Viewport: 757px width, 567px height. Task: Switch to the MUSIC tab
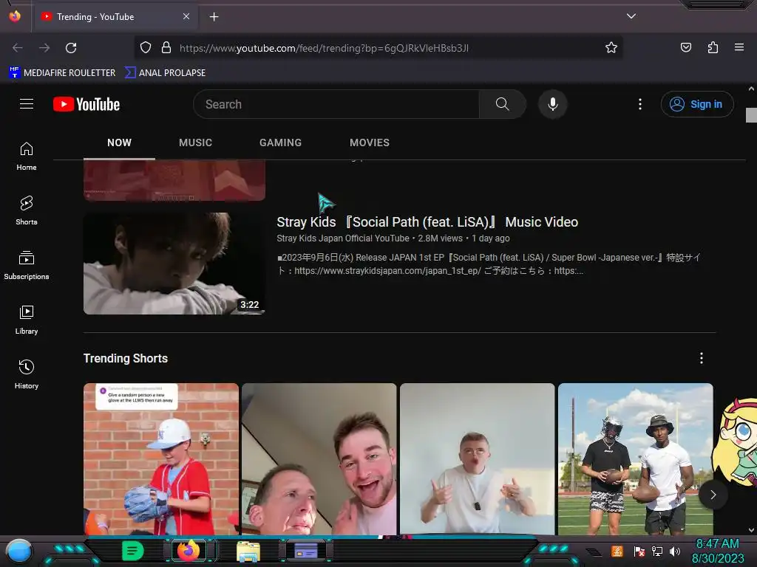point(195,142)
